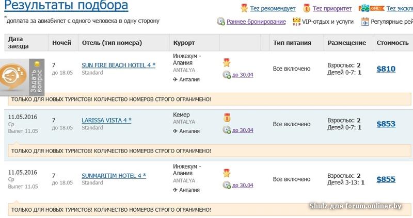Click the Tez приоритет medal icon in legend

point(307,8)
